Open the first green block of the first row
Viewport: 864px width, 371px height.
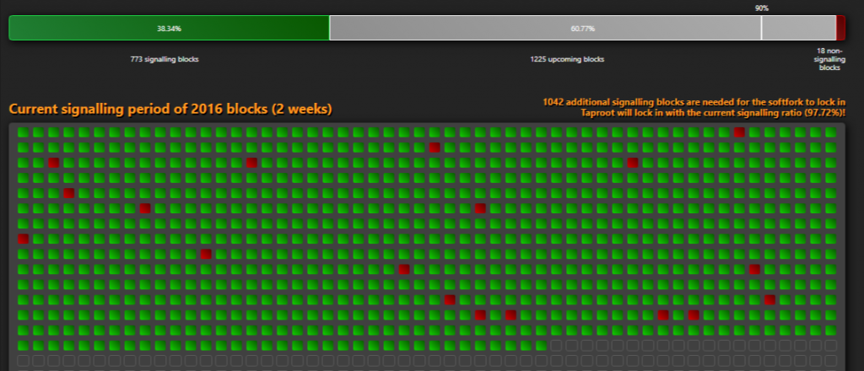tap(23, 132)
